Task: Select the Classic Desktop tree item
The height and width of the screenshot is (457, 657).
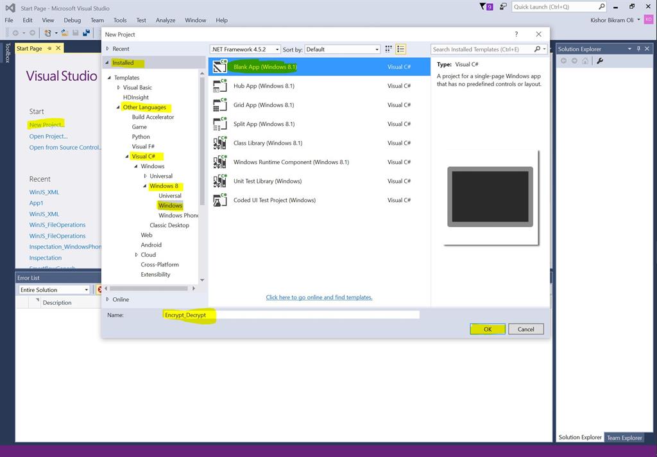Action: click(x=169, y=225)
